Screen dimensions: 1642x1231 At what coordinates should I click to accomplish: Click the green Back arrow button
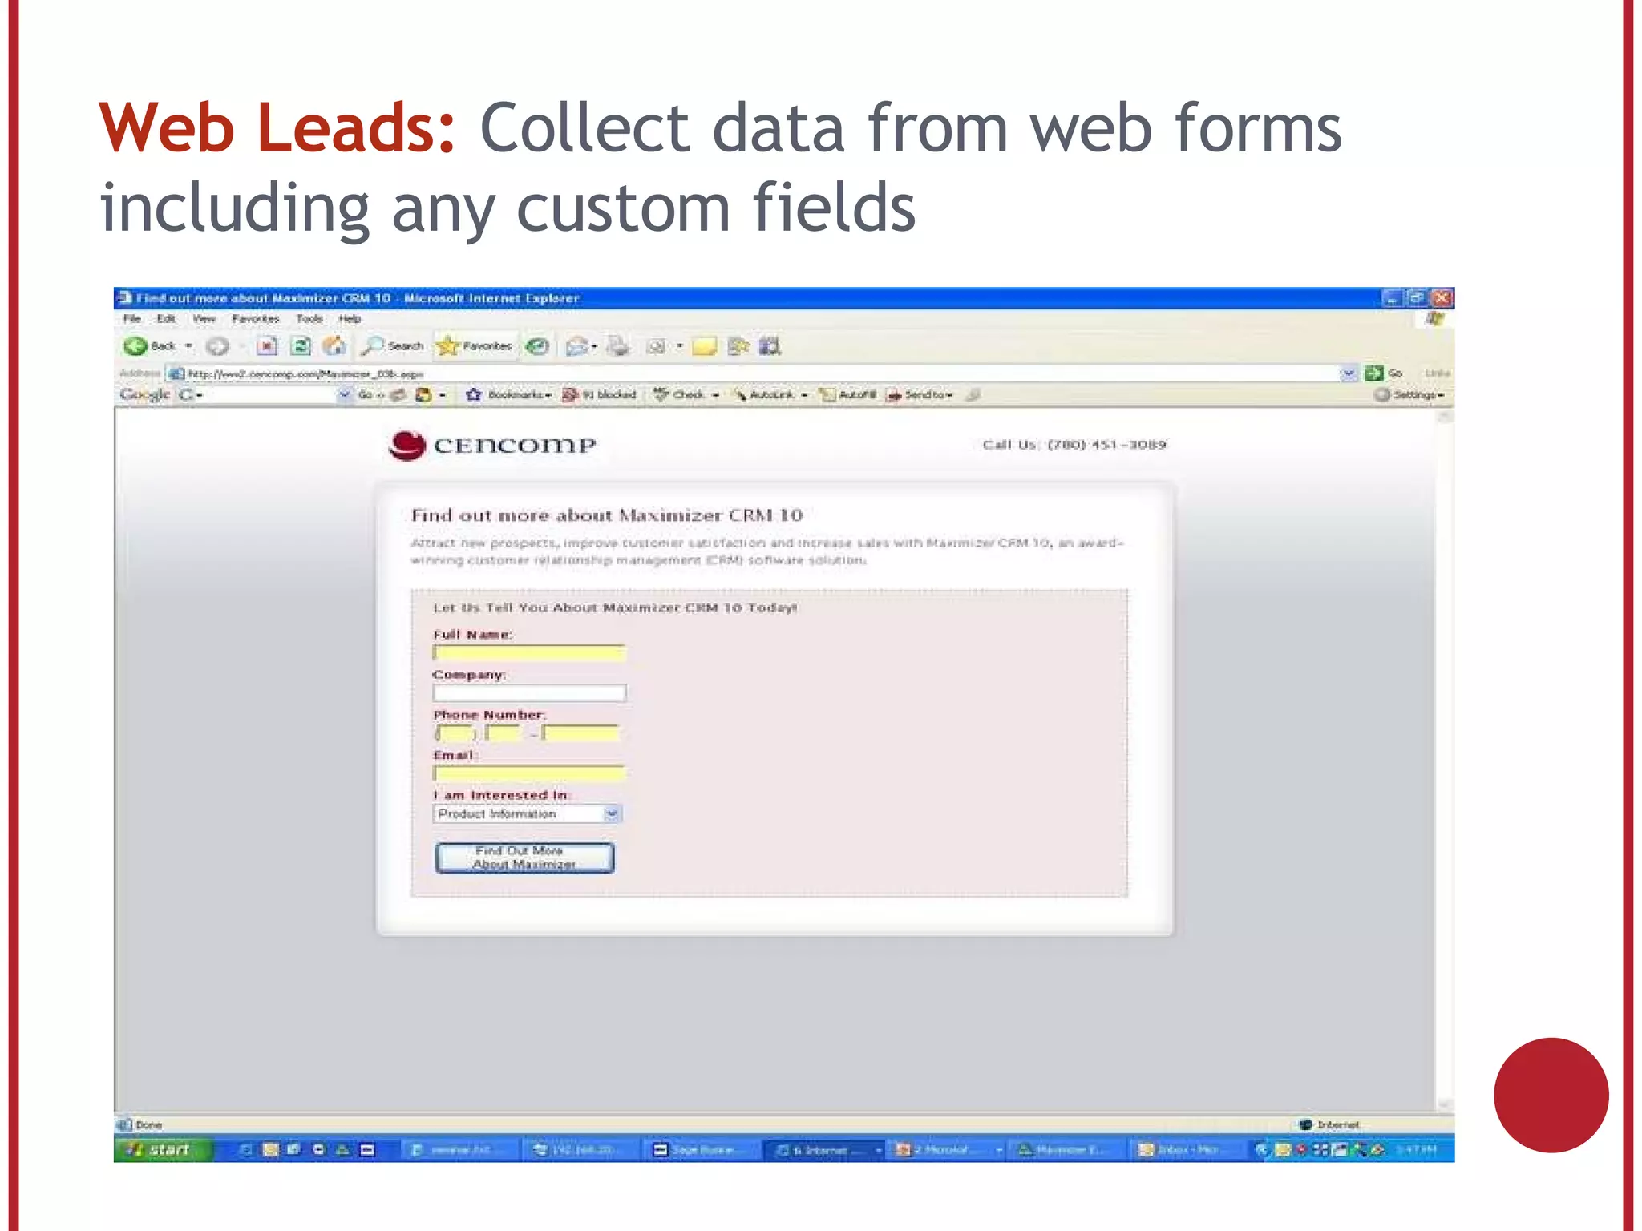[x=135, y=346]
